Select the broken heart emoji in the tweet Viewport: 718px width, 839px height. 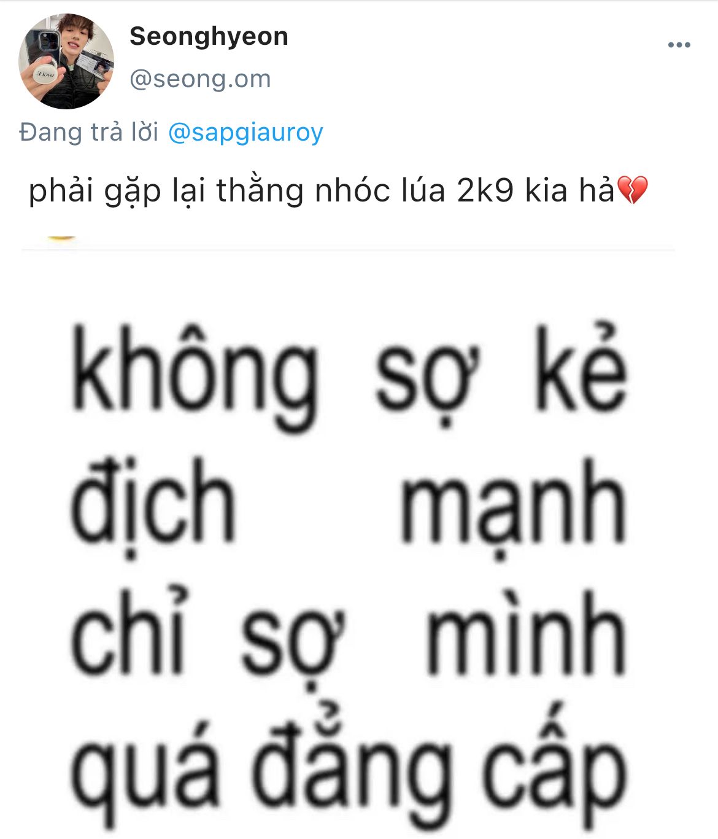tap(631, 190)
